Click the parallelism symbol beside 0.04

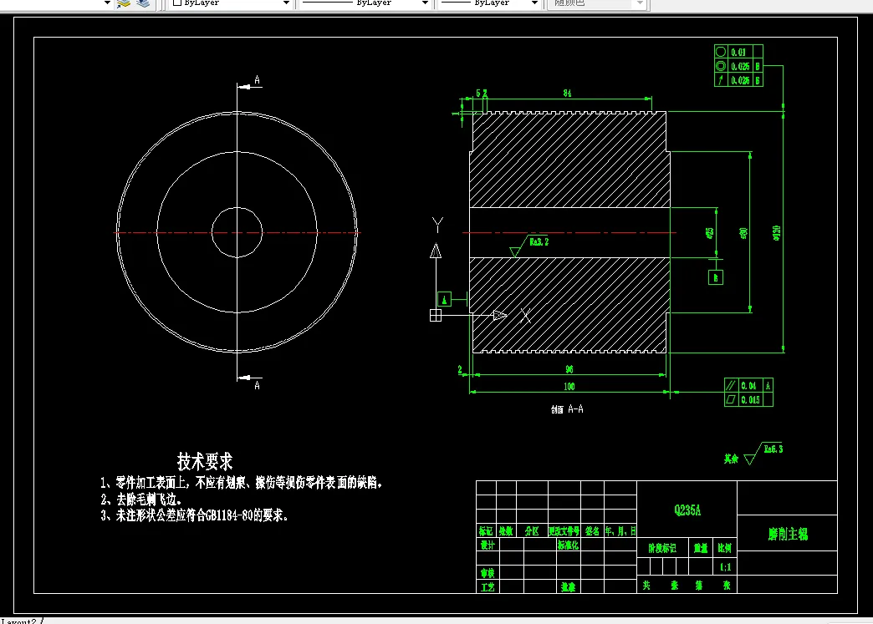click(x=731, y=385)
